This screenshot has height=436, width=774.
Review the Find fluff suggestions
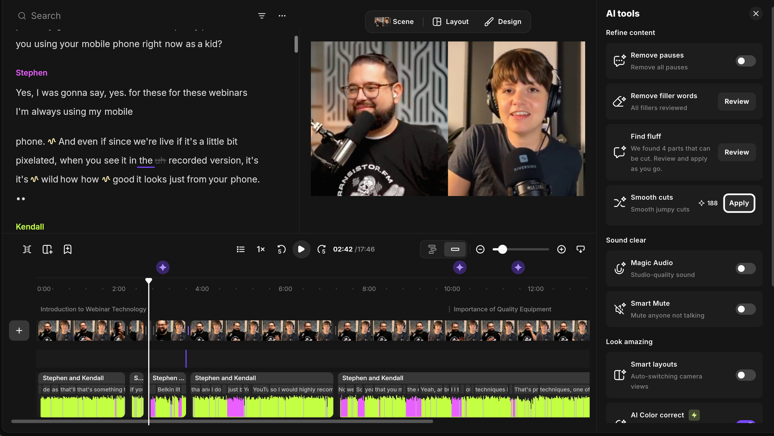(737, 152)
